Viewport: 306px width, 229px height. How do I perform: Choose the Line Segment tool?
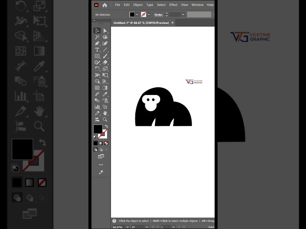click(105, 50)
